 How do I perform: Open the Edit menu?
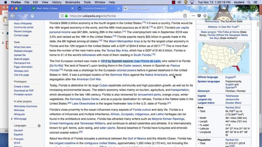(x=35, y=2)
